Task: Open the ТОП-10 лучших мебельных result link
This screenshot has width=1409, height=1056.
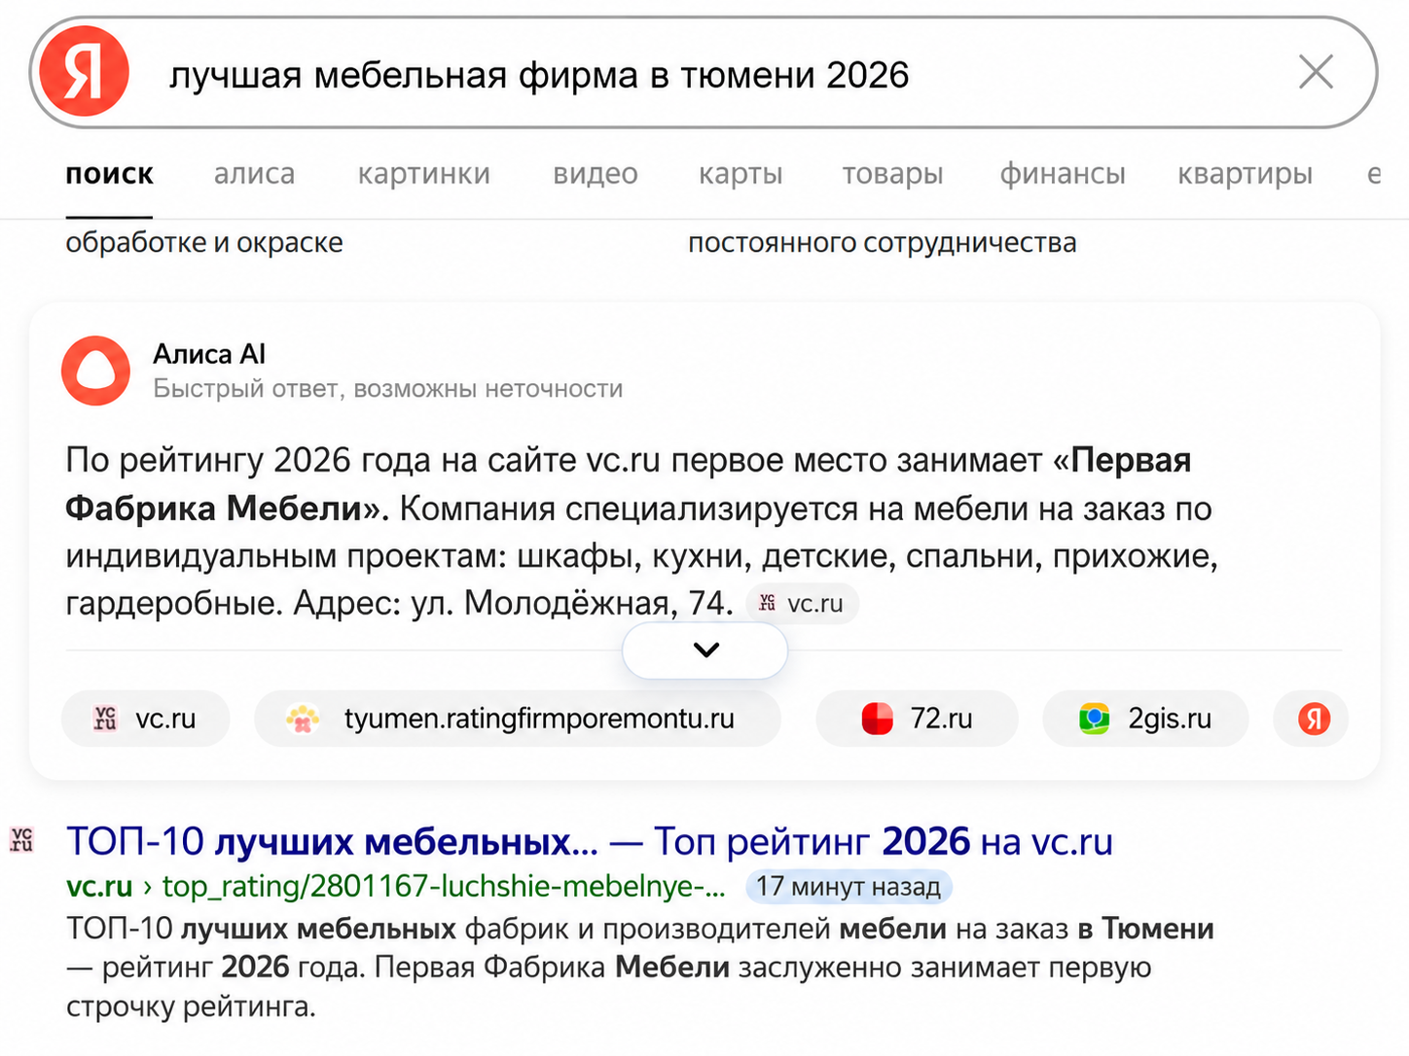Action: pos(590,841)
